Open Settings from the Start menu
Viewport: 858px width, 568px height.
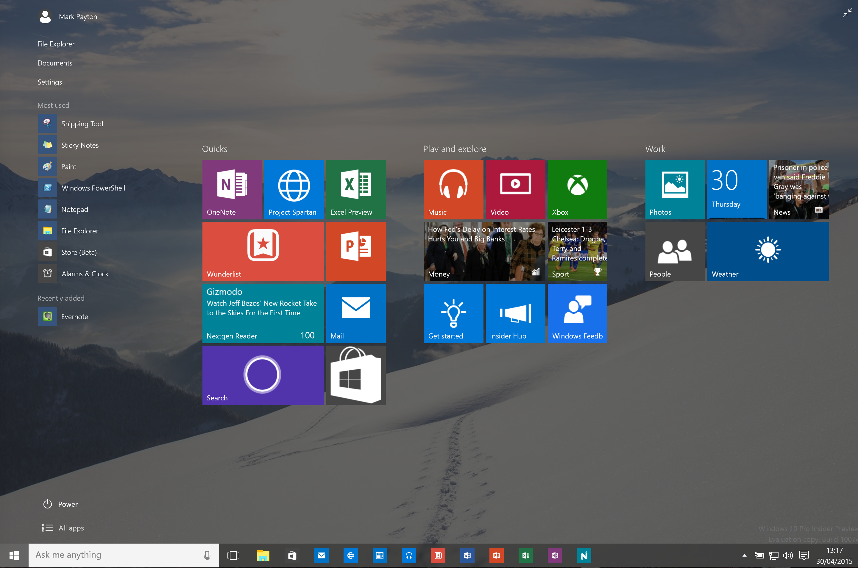pos(50,82)
